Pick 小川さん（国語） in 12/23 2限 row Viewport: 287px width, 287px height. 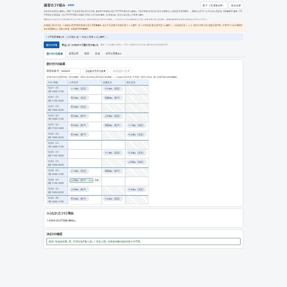click(113, 153)
